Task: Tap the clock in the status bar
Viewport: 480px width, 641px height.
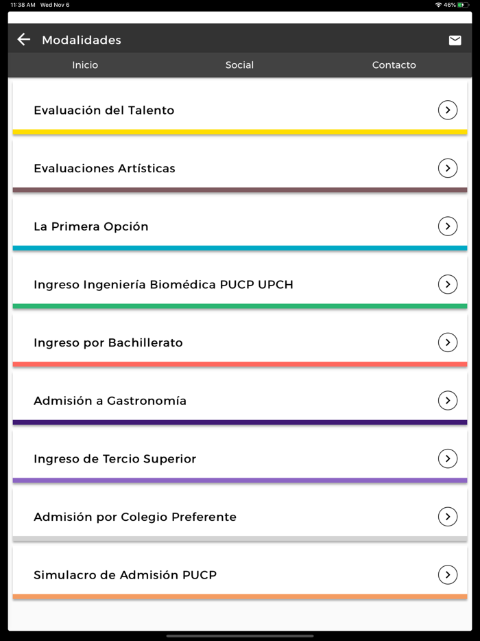Action: 18,5
